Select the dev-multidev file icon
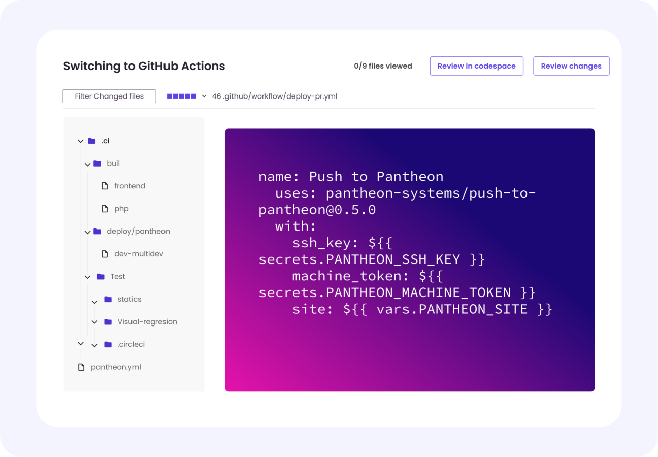Image resolution: width=658 pixels, height=457 pixels. (x=105, y=254)
